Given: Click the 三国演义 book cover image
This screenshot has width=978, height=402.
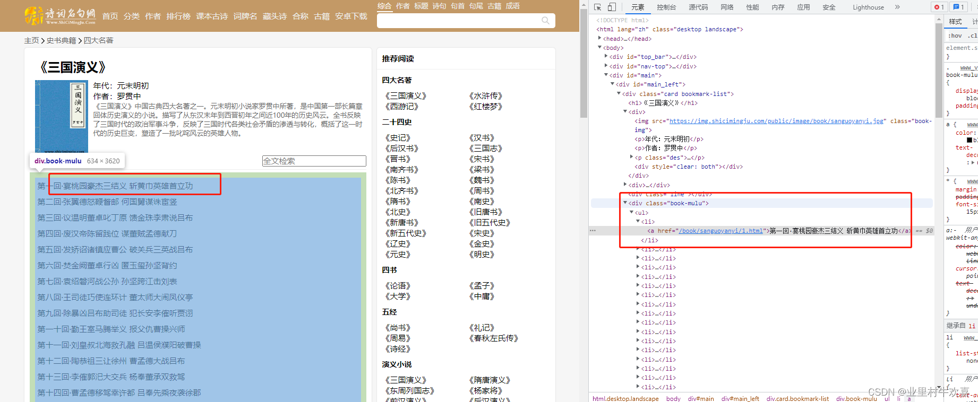Looking at the screenshot, I should coord(61,117).
